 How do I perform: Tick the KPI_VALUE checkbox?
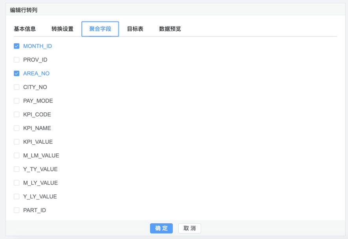click(x=16, y=142)
